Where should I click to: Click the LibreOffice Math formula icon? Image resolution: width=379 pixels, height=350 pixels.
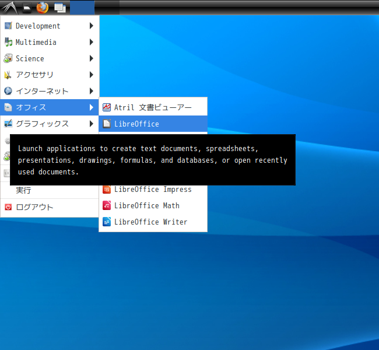[107, 205]
